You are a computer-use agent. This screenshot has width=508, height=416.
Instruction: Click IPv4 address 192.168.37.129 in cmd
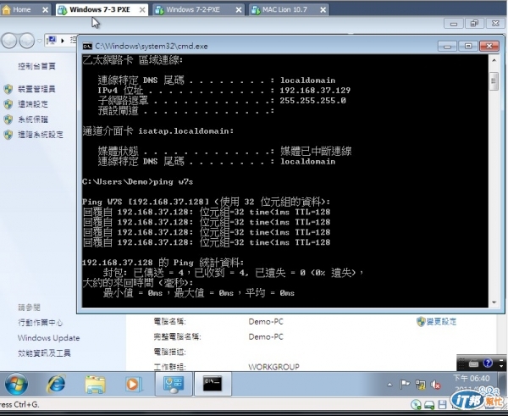coord(315,90)
